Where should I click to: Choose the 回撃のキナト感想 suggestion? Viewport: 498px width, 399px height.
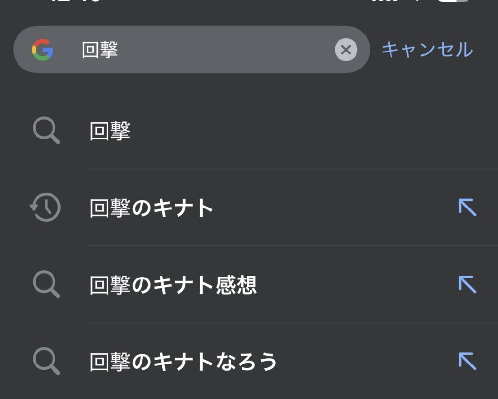(173, 285)
